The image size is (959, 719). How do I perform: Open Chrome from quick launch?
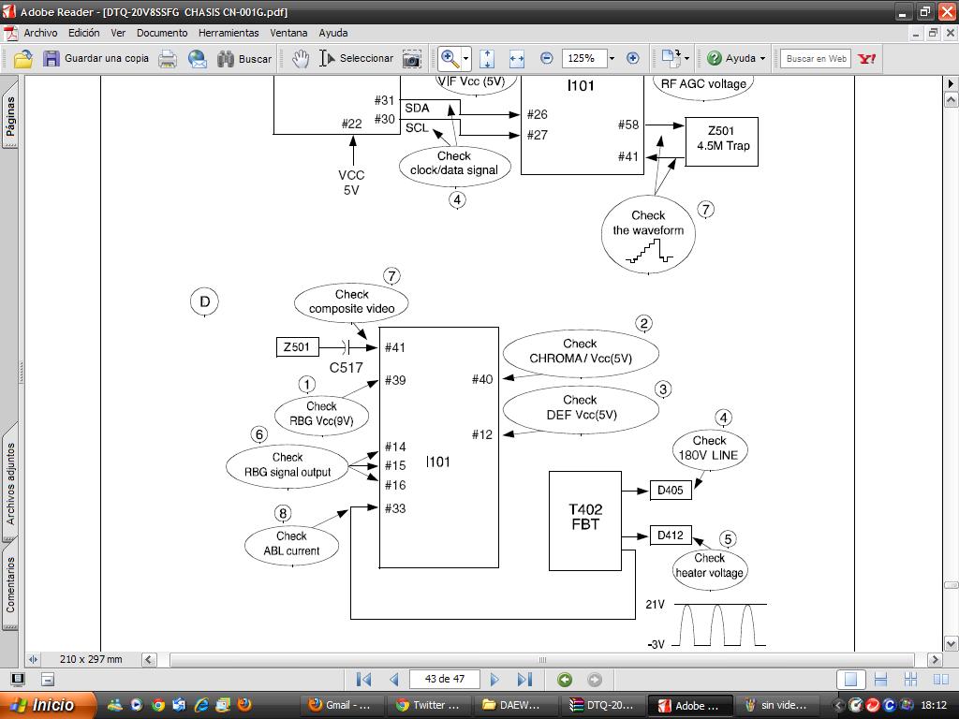click(157, 705)
